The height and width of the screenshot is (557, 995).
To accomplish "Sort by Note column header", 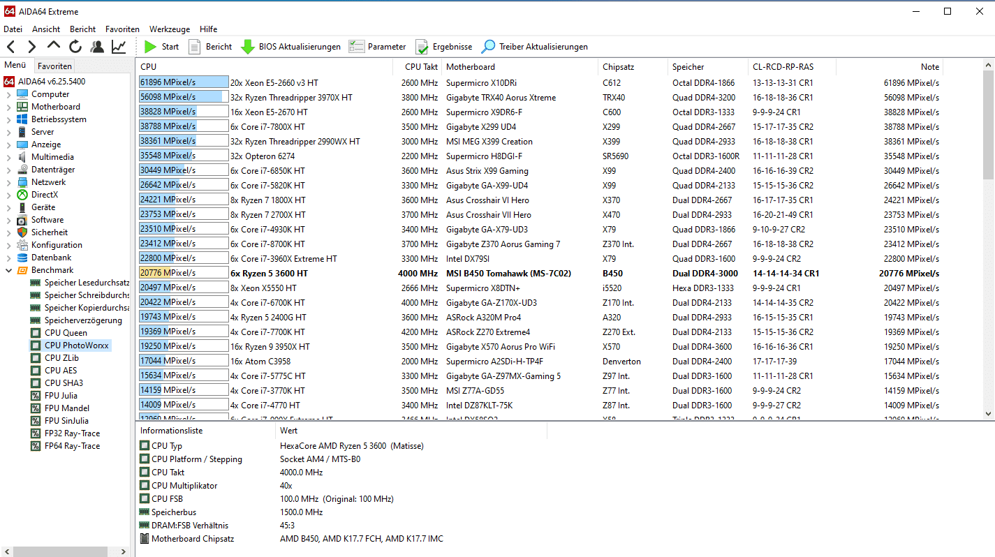I will (x=890, y=67).
